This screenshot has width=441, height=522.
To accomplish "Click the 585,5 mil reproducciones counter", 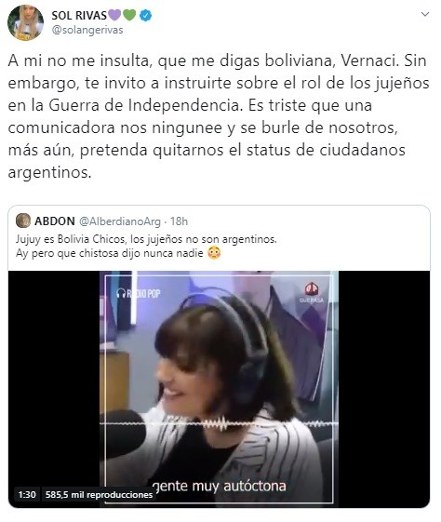I will tap(99, 494).
